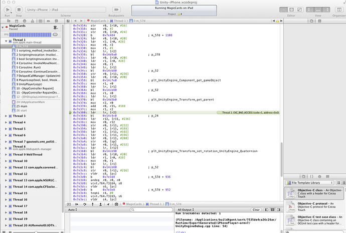Viewport: 346px width, 233px height.
Task: Select the Standard editor mode
Action: (283, 9)
